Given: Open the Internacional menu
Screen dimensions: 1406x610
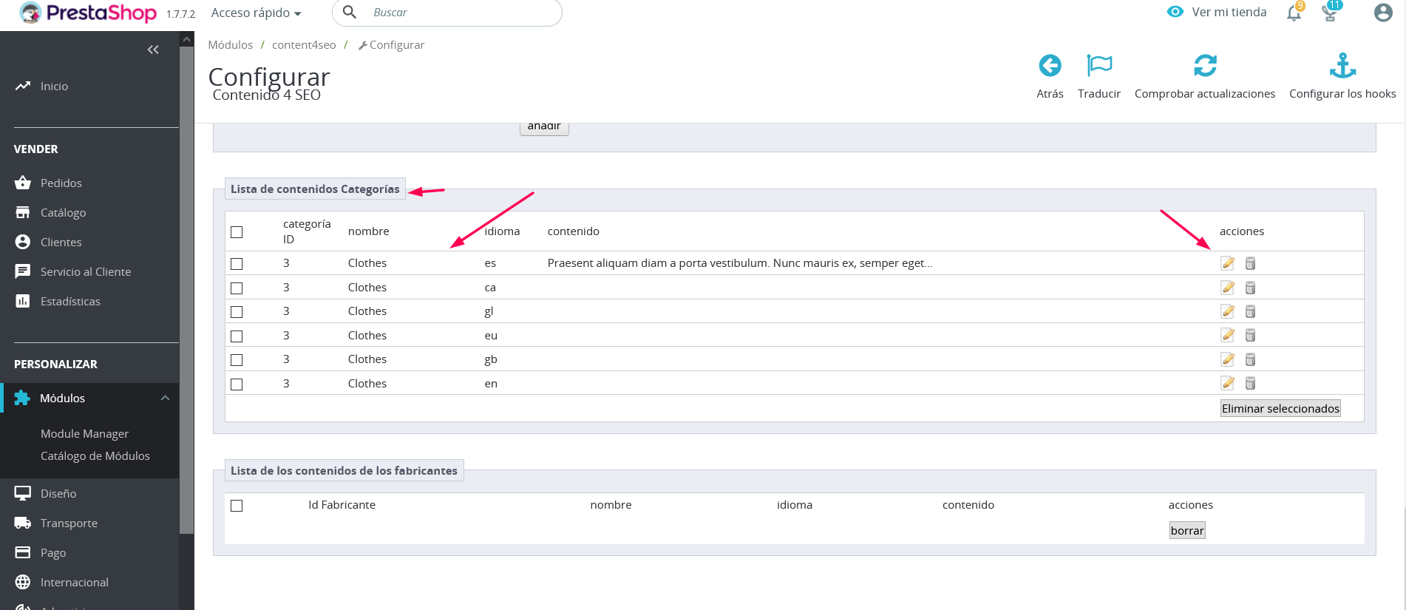Looking at the screenshot, I should click(74, 582).
